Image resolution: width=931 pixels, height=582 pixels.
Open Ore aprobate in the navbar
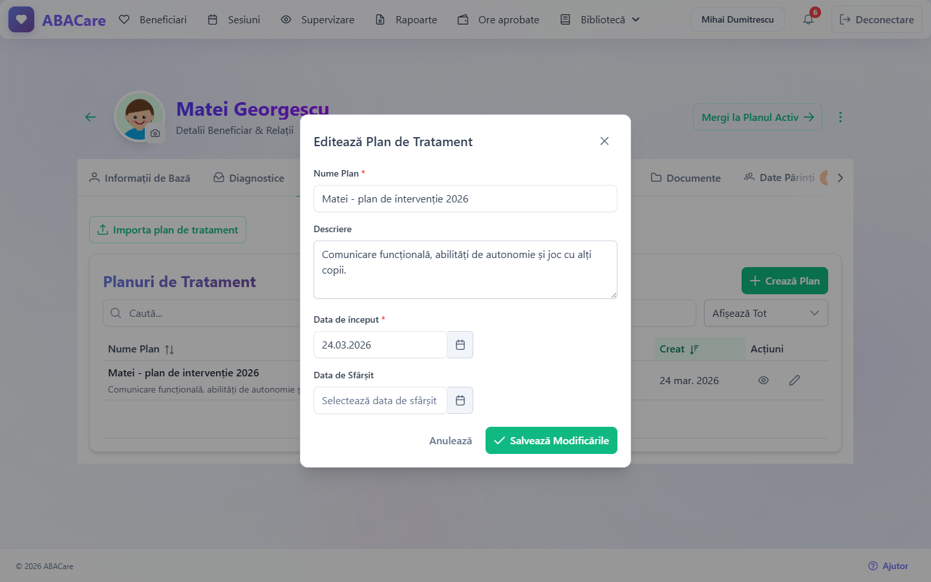(x=498, y=19)
